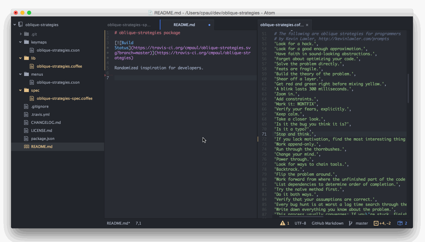
Task: Click the warning triangle icon in status bar
Action: [283, 223]
